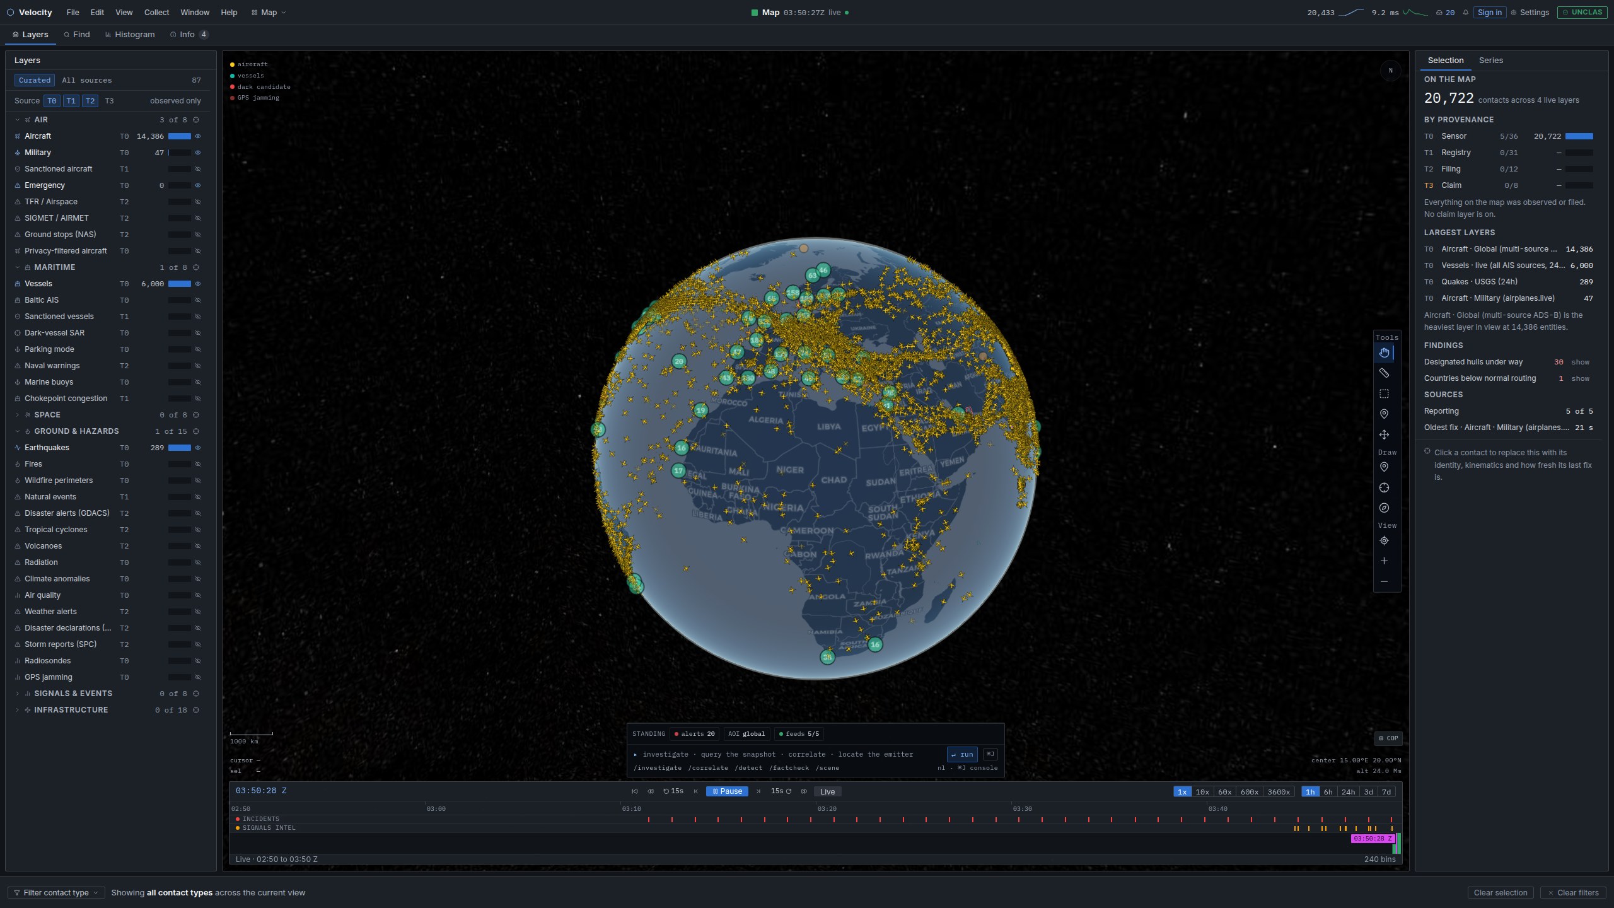Show the Baltic AIS layer

(197, 300)
